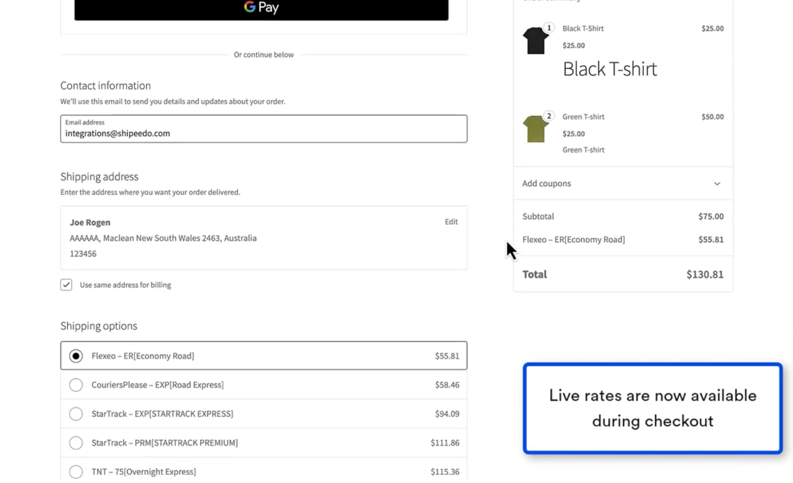Click the $58.46 CouriersPlease price
This screenshot has width=793, height=483.
click(x=447, y=385)
